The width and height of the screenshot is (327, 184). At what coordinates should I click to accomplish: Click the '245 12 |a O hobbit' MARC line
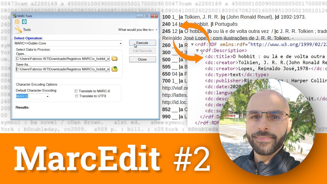coord(244,31)
